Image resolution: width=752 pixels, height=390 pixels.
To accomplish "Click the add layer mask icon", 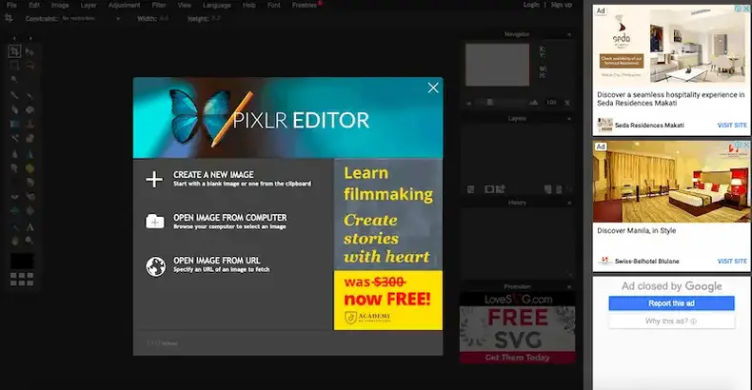I will pos(488,189).
